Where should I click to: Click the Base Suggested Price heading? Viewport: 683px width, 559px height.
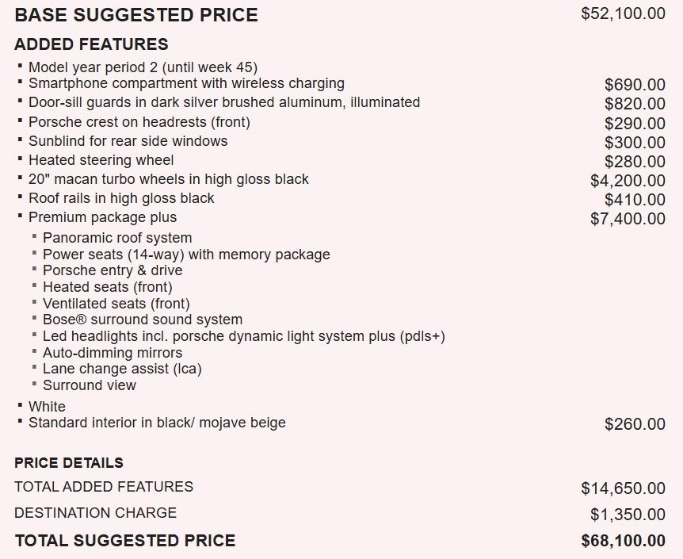(136, 15)
